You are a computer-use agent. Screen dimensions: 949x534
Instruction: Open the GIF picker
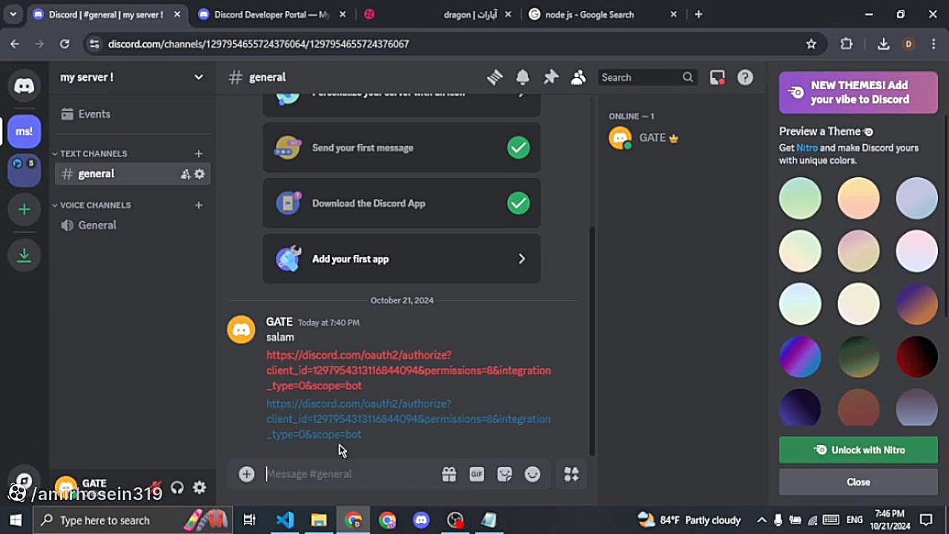[477, 474]
